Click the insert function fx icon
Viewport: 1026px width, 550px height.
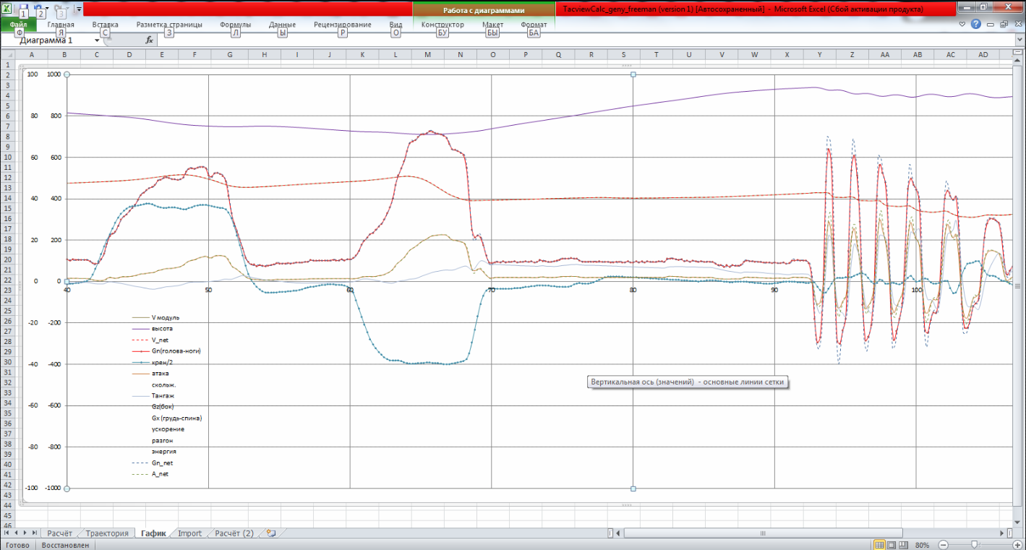[149, 40]
